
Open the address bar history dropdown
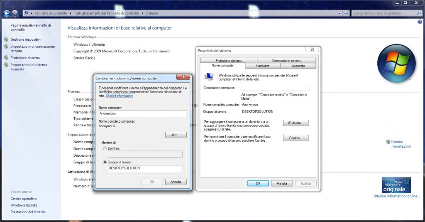coord(339,13)
